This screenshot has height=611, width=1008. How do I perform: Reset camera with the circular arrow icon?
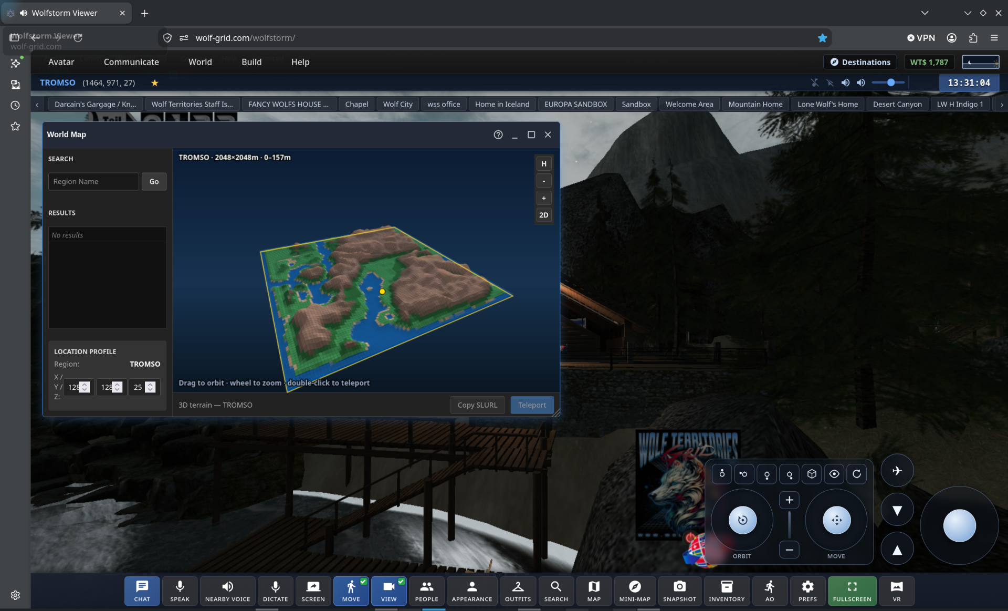(857, 474)
